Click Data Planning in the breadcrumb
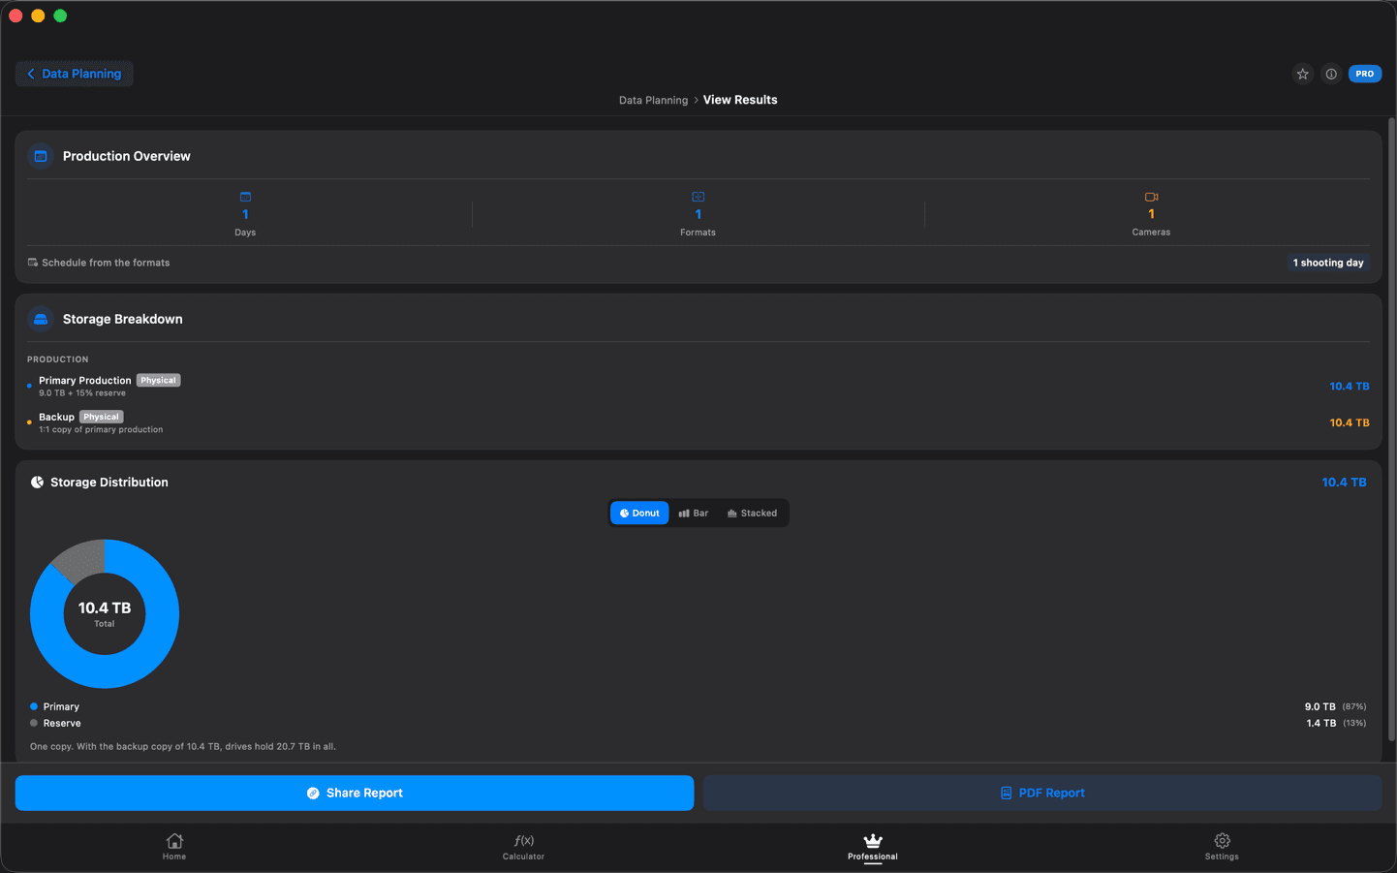This screenshot has width=1397, height=873. (x=653, y=100)
